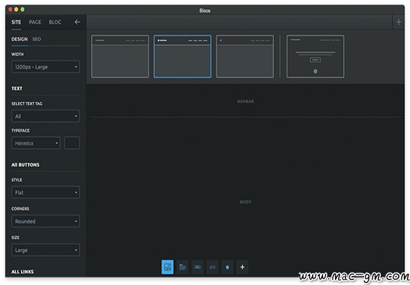Image resolution: width=410 pixels, height=285 pixels.
Task: Open the SEO tab
Action: click(37, 39)
